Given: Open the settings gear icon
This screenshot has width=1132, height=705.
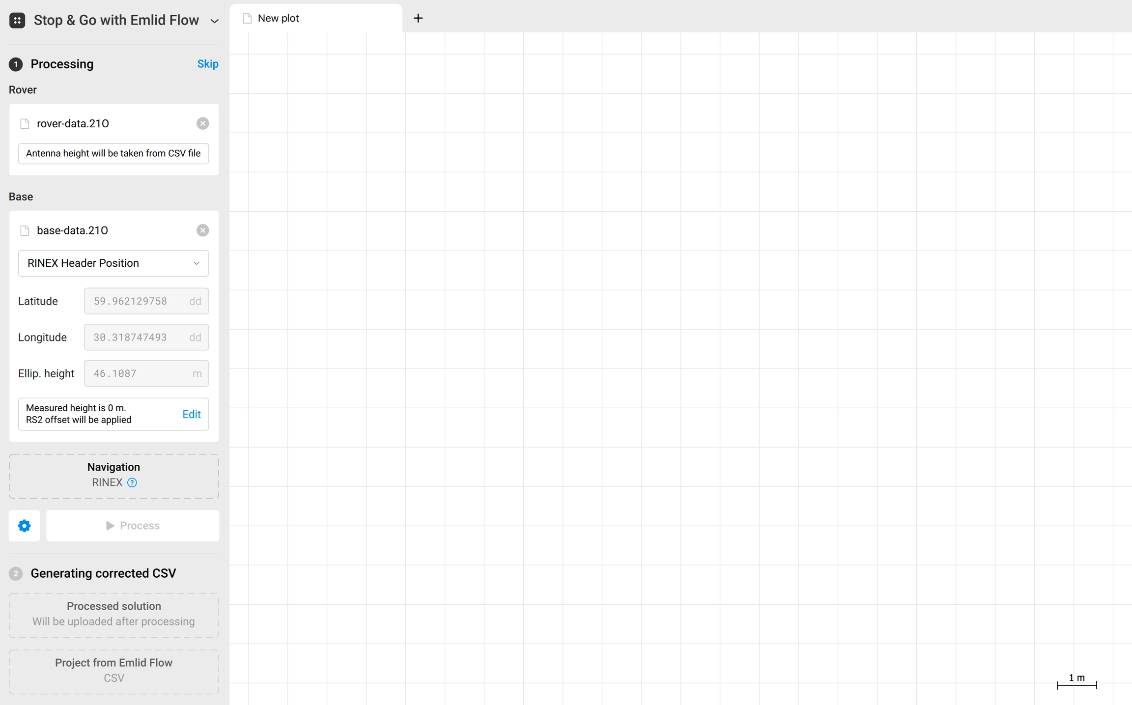Looking at the screenshot, I should click(24, 526).
